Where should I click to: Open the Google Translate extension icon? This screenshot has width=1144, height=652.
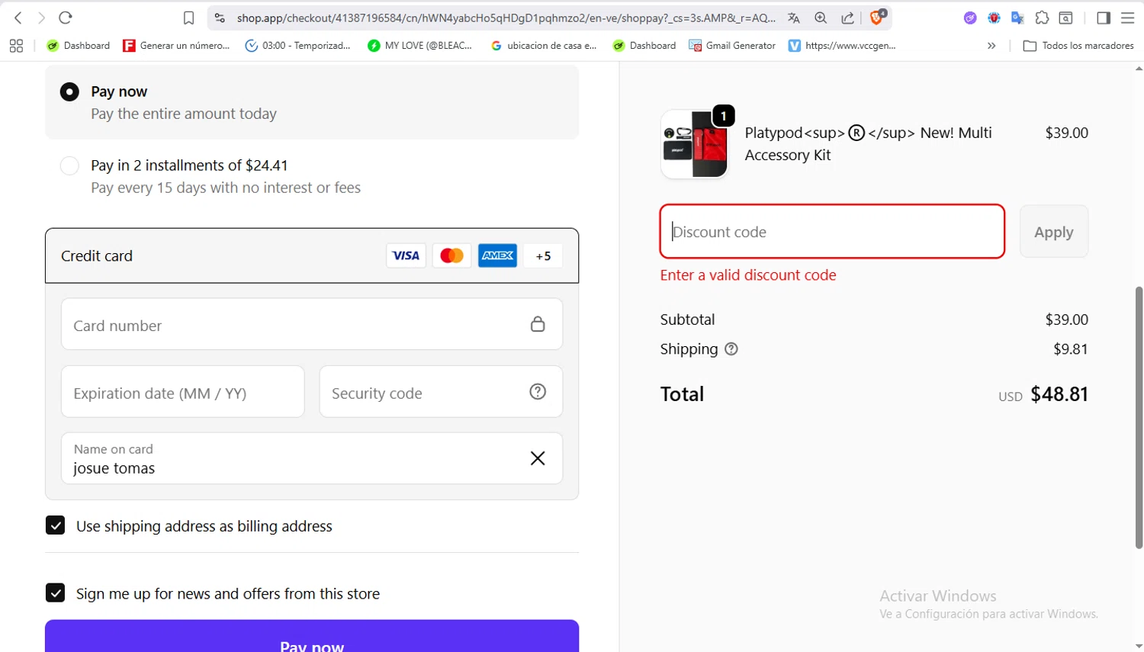1017,18
